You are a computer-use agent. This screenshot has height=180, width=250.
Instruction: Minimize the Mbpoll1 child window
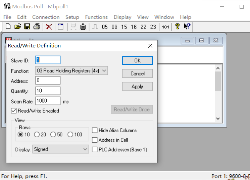point(187,41)
